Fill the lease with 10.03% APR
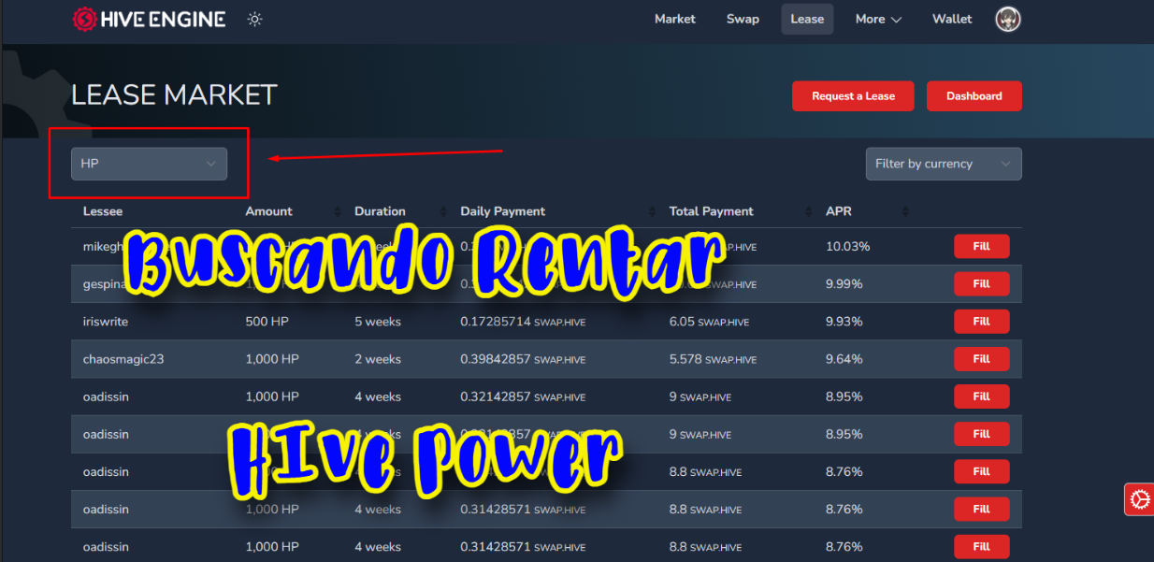1154x562 pixels. 982,247
